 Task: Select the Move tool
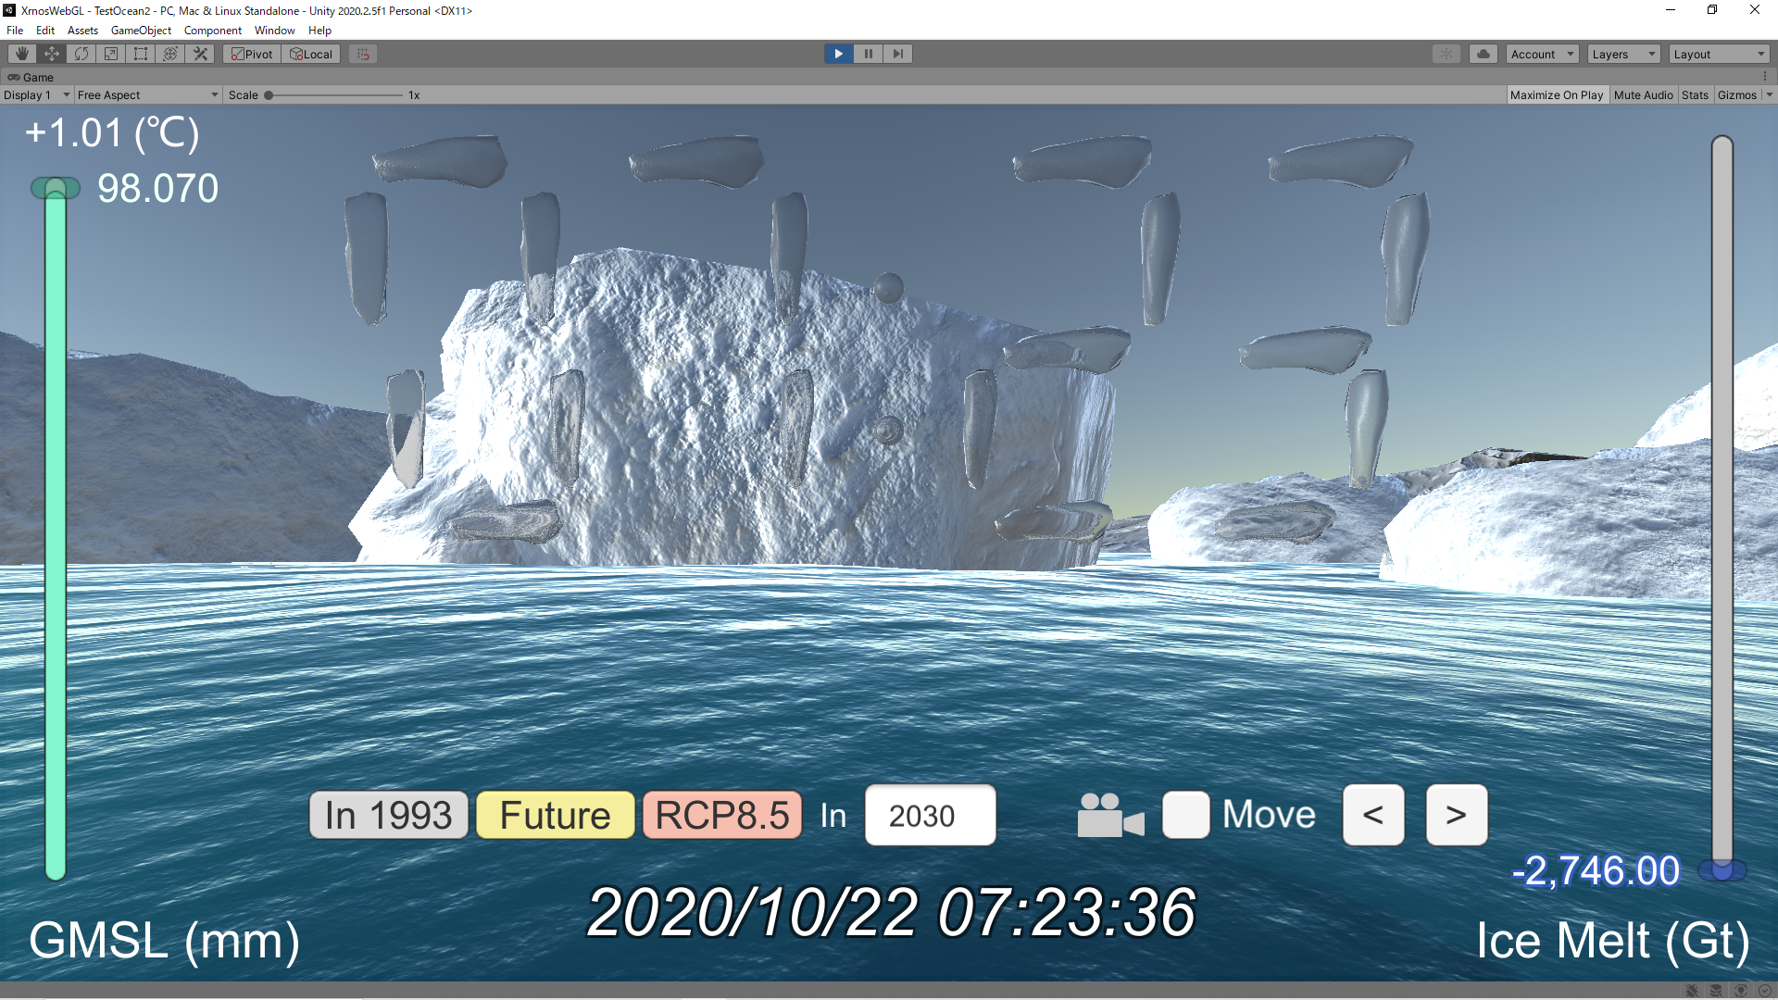coord(52,54)
